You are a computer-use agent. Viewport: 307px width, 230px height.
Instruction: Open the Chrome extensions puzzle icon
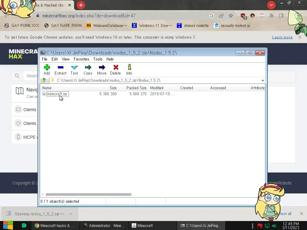[271, 16]
